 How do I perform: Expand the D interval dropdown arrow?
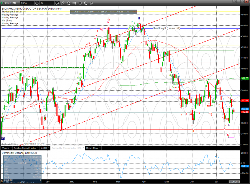(x=53, y=3)
